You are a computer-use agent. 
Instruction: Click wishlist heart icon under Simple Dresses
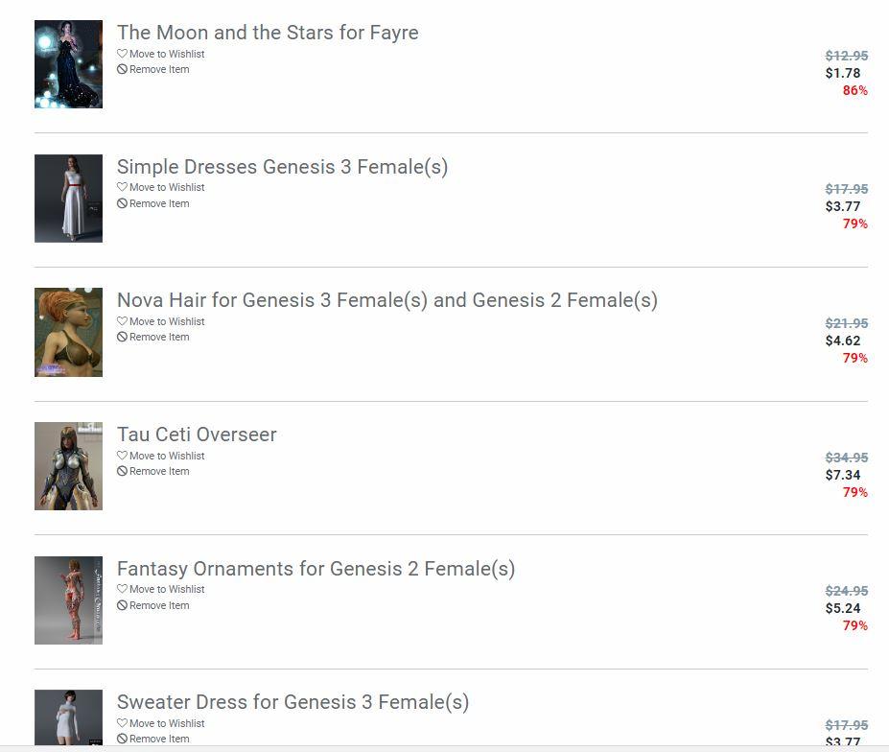point(122,188)
